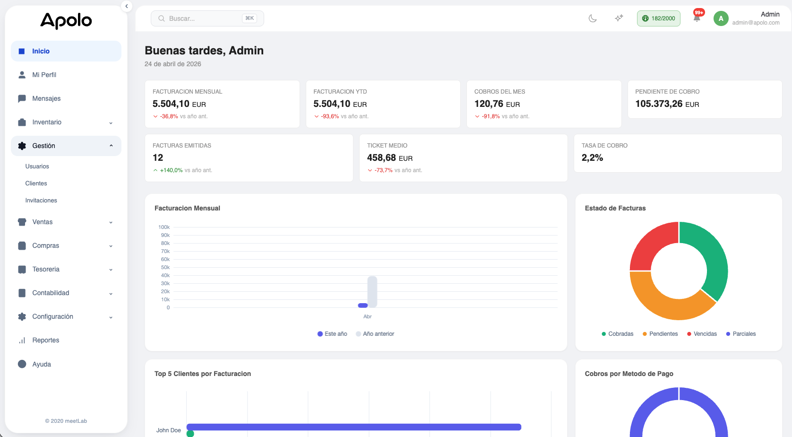This screenshot has height=437, width=792.
Task: Expand the Compras submenu chevron
Action: 111,246
